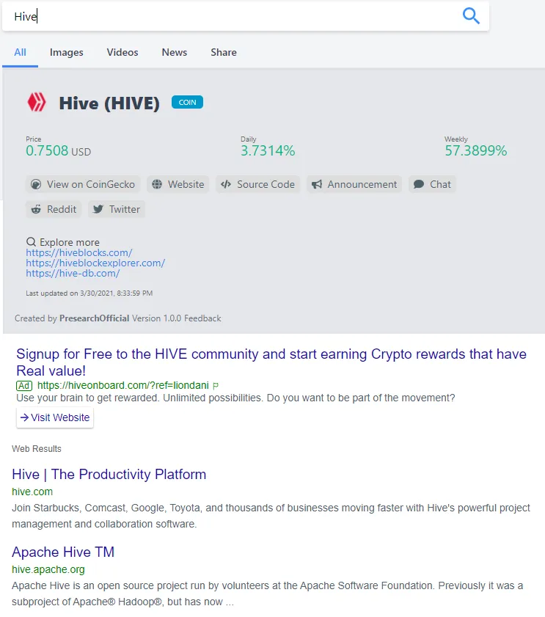
Task: Click the Ad badge label
Action: point(24,386)
